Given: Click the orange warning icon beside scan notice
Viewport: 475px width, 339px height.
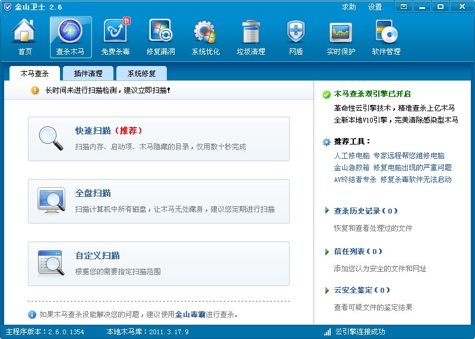Looking at the screenshot, I should [35, 90].
